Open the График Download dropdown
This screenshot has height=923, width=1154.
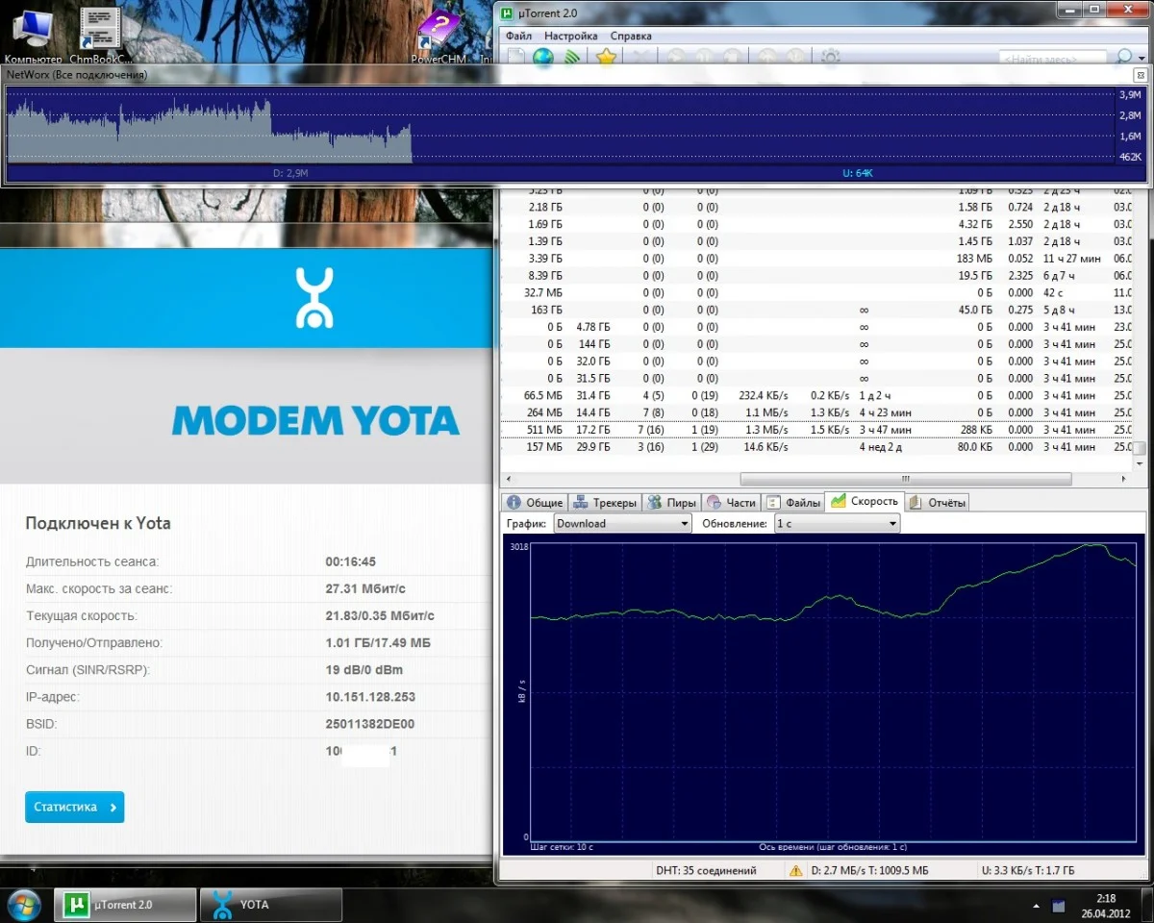pyautogui.click(x=622, y=523)
